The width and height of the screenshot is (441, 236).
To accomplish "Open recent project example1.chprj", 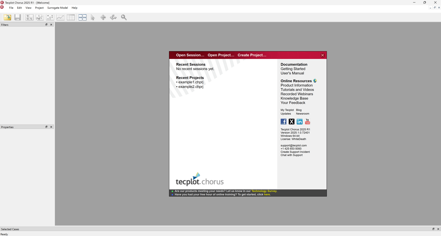I will tap(191, 82).
